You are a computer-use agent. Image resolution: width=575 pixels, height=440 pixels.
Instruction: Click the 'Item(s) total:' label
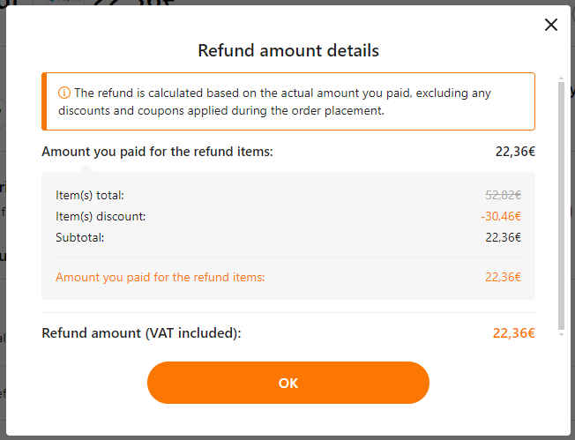click(92, 195)
